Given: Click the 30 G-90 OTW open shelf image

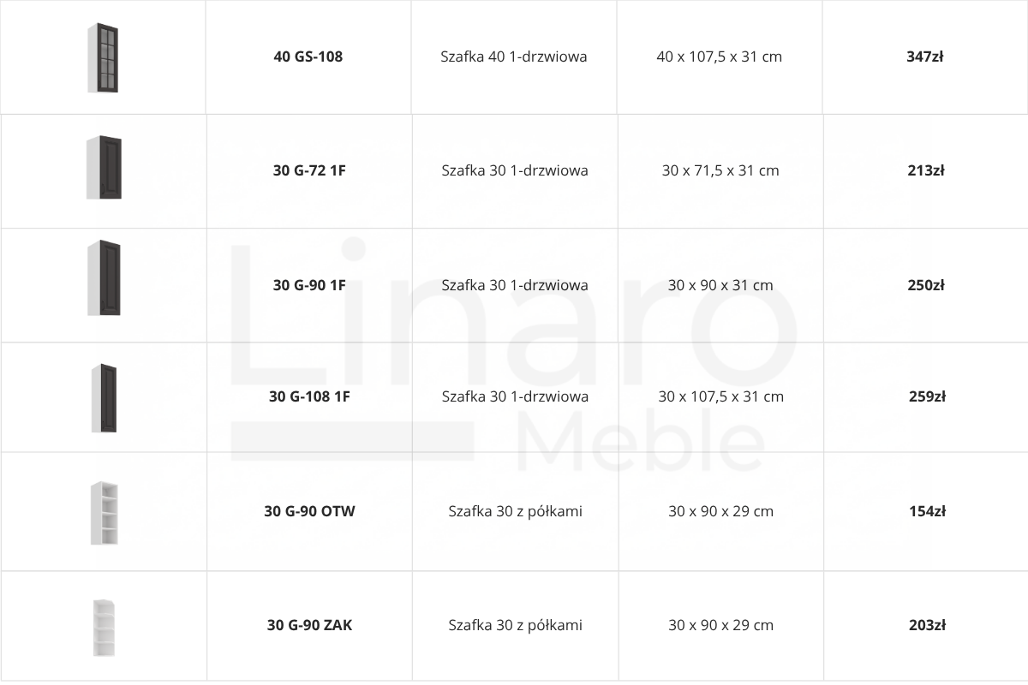Looking at the screenshot, I should [104, 513].
